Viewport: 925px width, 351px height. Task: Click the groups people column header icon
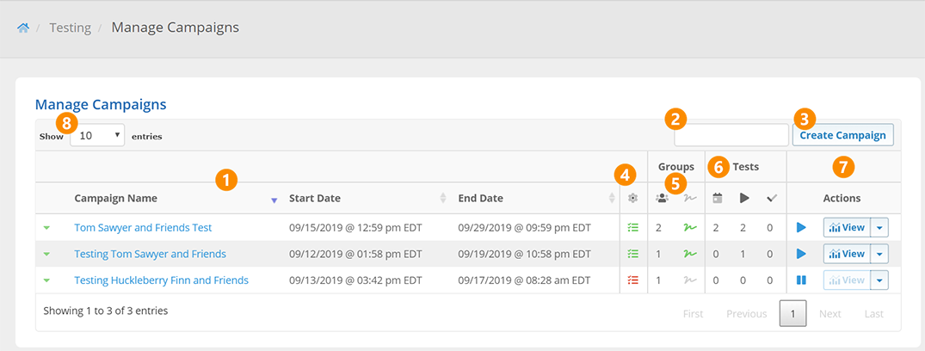[662, 198]
